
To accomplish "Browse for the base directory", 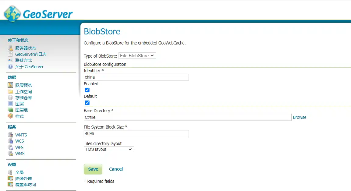I will 300,117.
